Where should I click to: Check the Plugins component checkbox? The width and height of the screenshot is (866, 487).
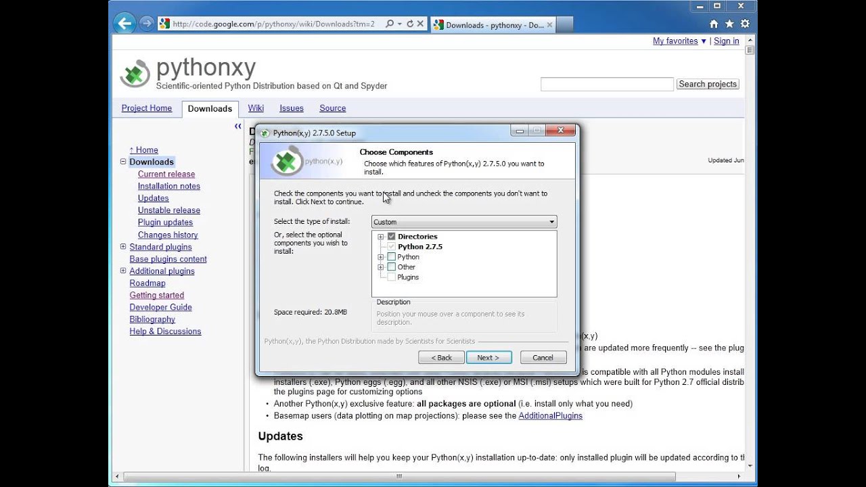coord(391,277)
